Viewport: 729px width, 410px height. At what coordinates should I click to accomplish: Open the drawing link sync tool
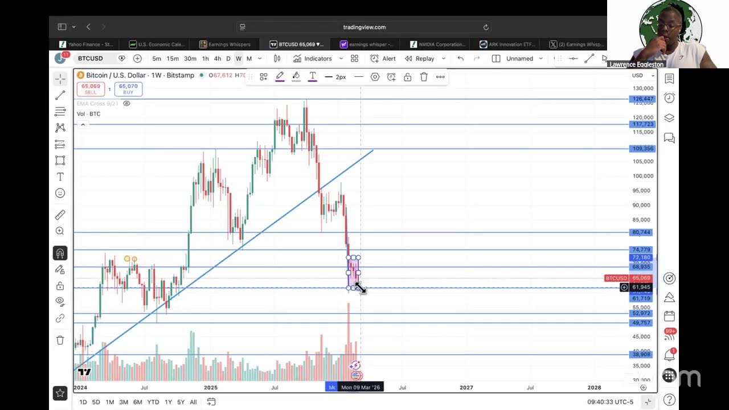60,318
